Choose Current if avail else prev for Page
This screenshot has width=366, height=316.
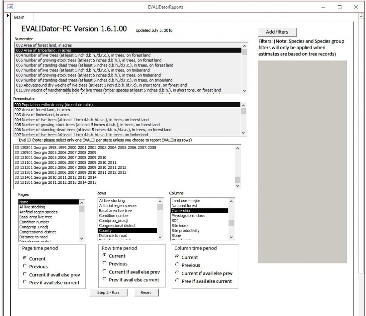tap(25, 274)
